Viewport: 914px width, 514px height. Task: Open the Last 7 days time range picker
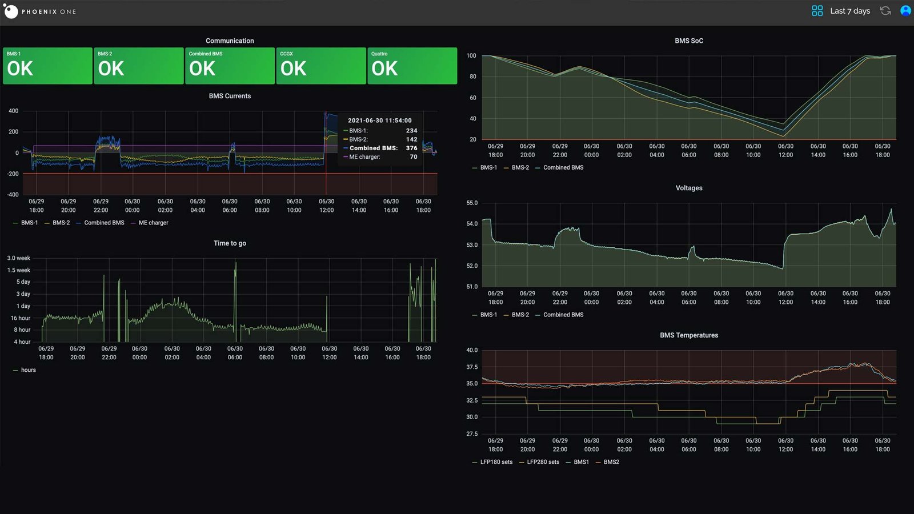click(x=849, y=11)
